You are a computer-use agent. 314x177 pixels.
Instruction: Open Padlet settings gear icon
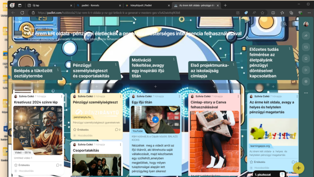306,81
